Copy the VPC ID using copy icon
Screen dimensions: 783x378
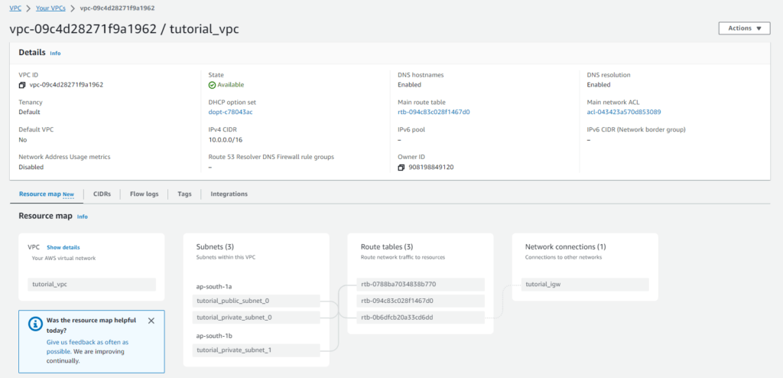[22, 85]
